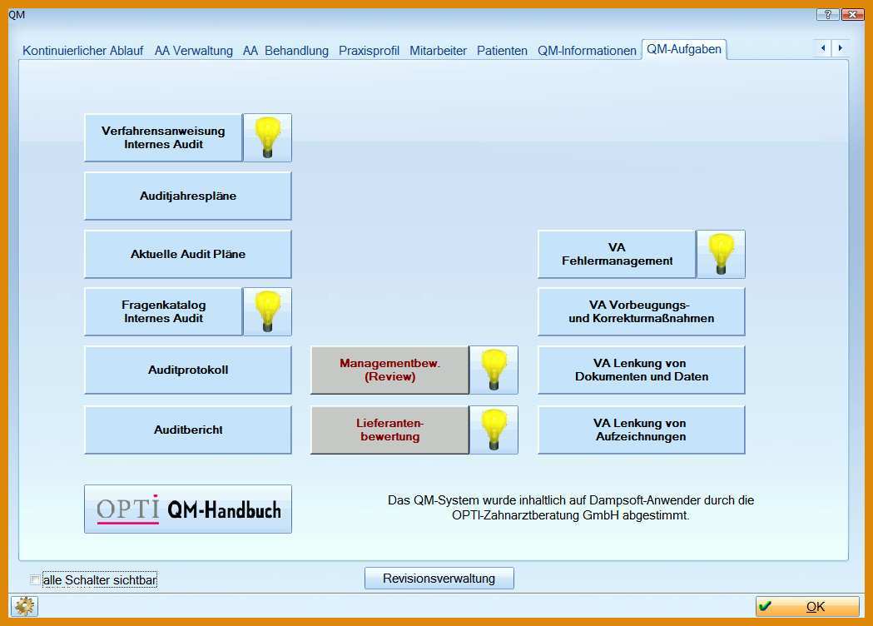Open lightbulb hint beside Fragenkatalog Internes Audit
873x626 pixels.
(x=267, y=311)
